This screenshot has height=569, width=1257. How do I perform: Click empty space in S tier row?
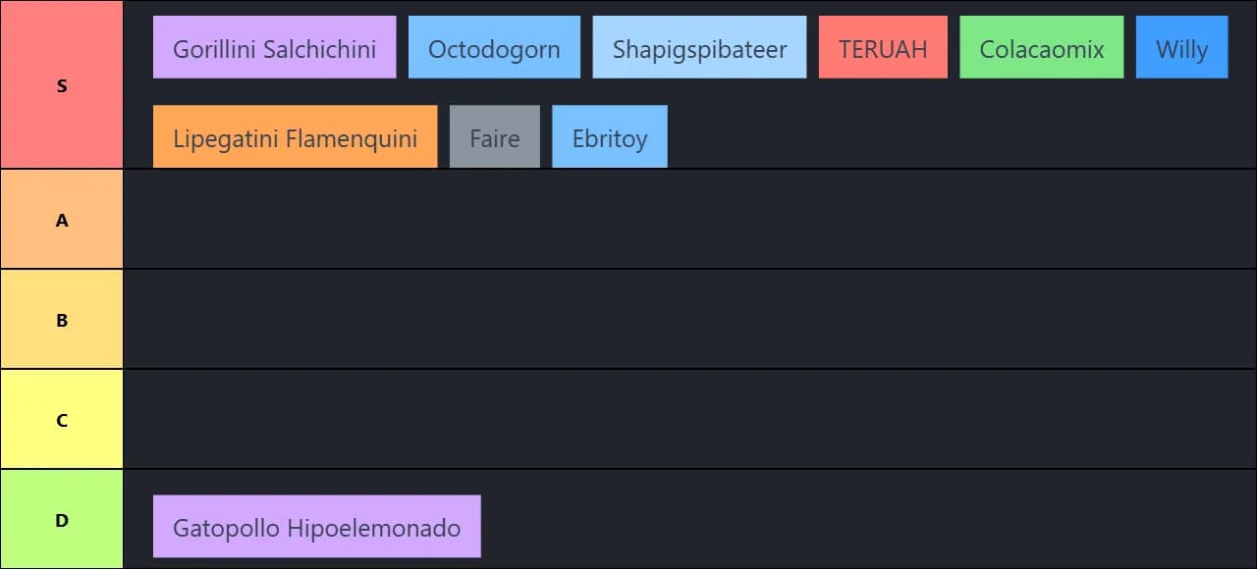click(962, 136)
